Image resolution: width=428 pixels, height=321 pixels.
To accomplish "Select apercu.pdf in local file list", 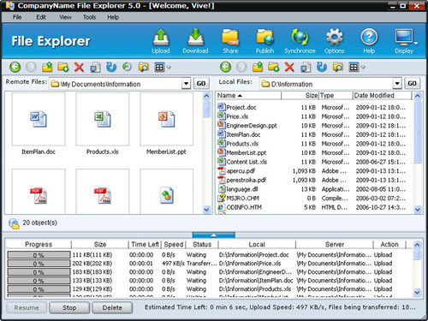I will (x=236, y=171).
